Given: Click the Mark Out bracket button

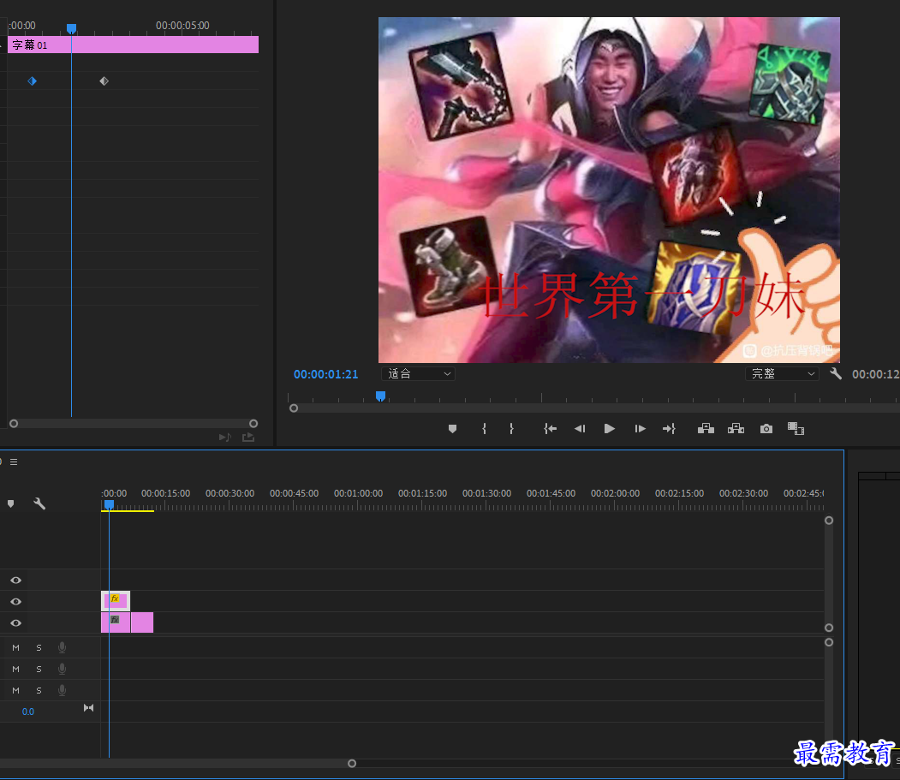Looking at the screenshot, I should 511,429.
